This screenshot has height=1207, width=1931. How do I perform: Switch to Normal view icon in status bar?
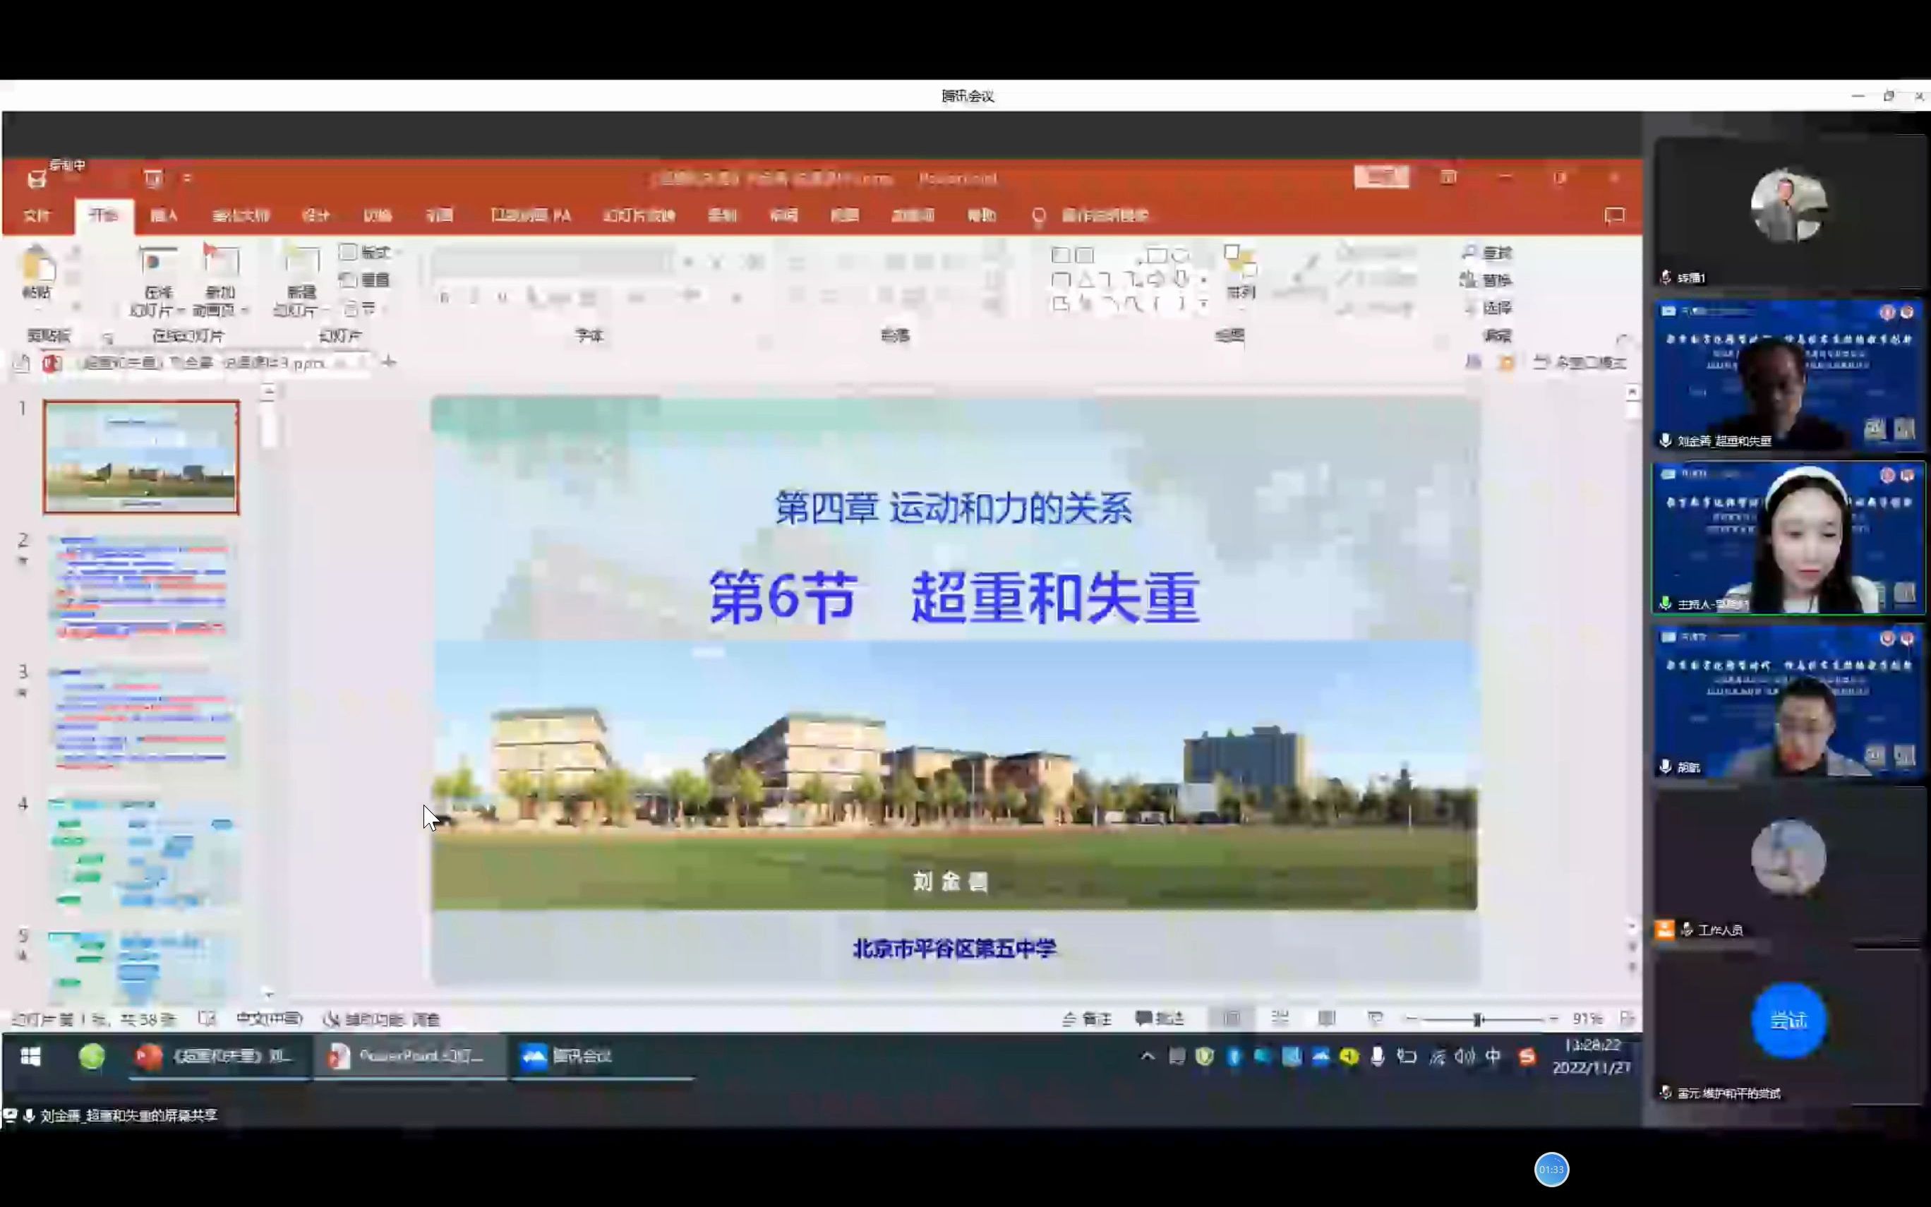(x=1232, y=1019)
